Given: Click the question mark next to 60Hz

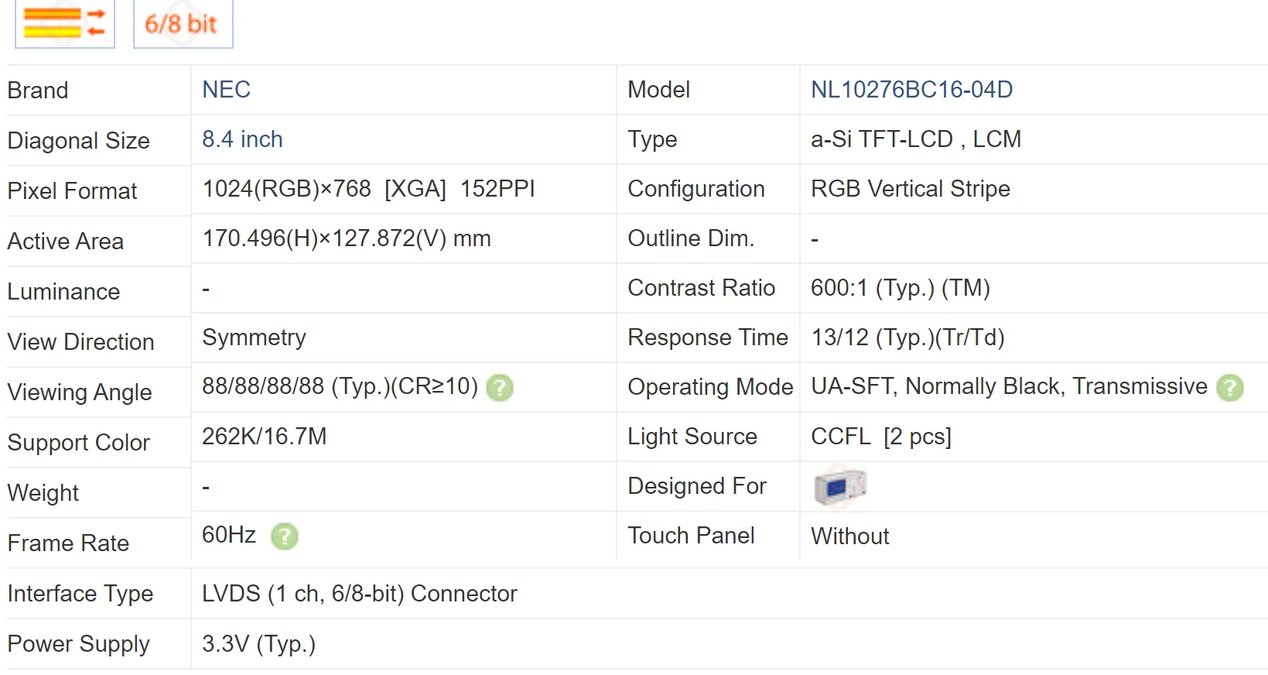Looking at the screenshot, I should [x=285, y=536].
